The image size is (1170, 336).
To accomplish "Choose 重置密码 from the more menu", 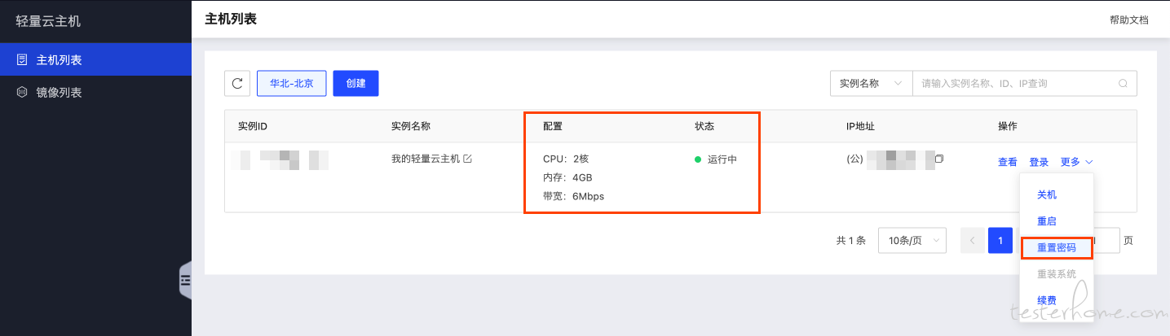I will pyautogui.click(x=1056, y=247).
